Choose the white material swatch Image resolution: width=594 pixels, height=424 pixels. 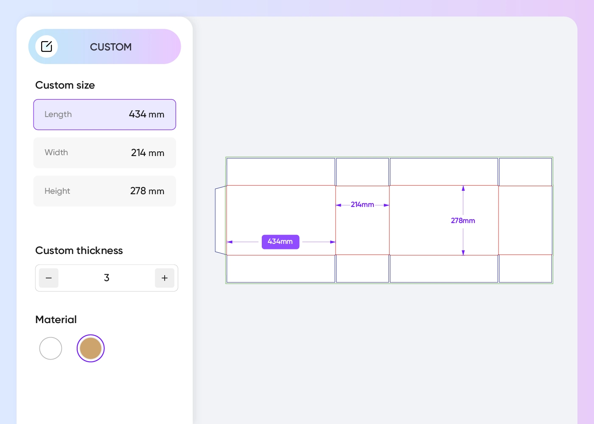50,349
